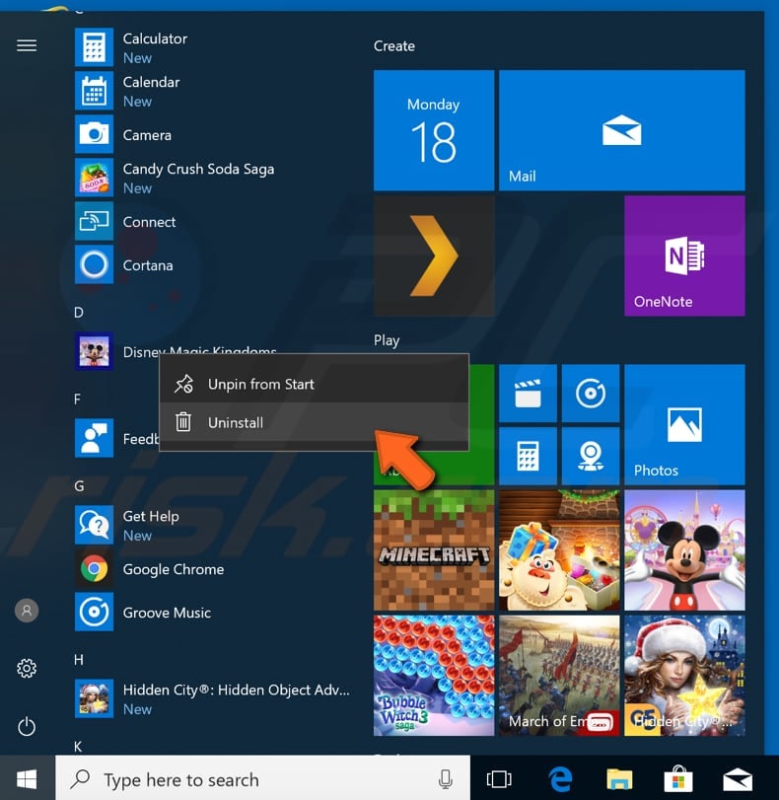Click the Disney Magic Kingdoms list icon
The width and height of the screenshot is (779, 800).
(x=94, y=351)
